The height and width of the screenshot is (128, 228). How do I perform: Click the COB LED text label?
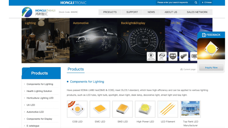click(77, 122)
